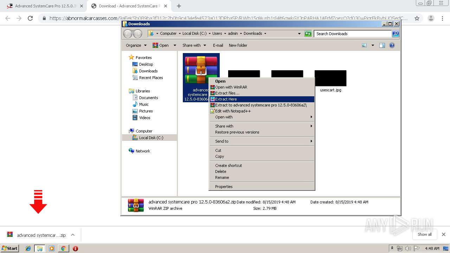Image resolution: width=450 pixels, height=253 pixels.
Task: Click Extract files... menu entry
Action: pyautogui.click(x=262, y=93)
